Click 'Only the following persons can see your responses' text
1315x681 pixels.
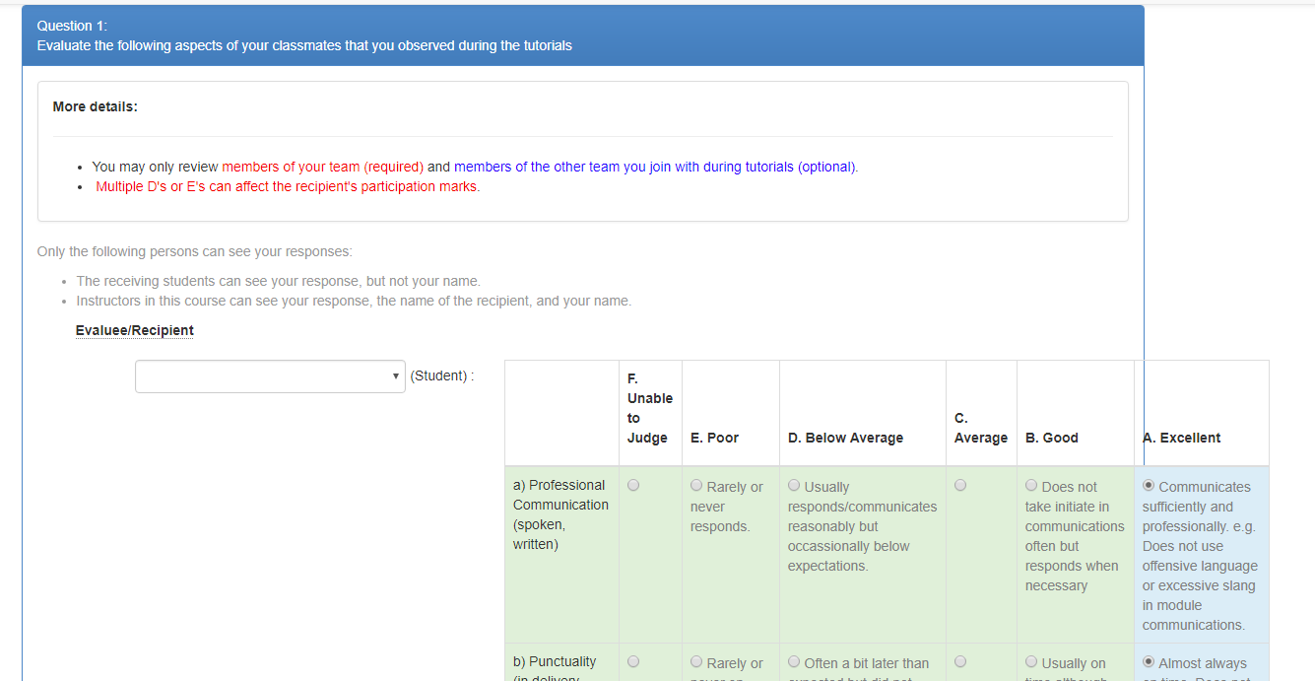point(195,251)
